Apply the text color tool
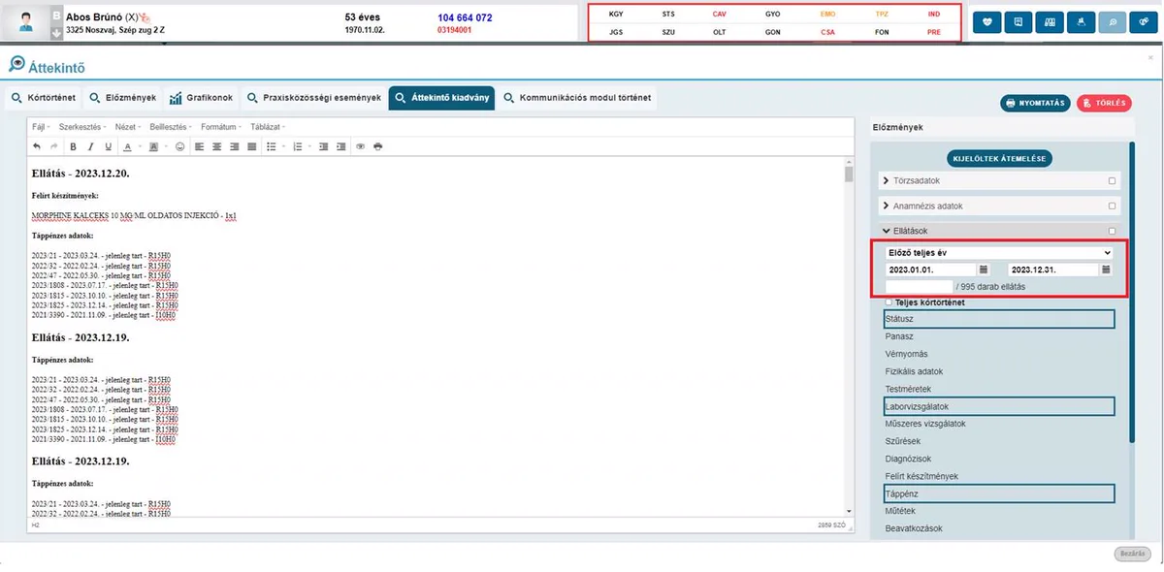 click(127, 146)
